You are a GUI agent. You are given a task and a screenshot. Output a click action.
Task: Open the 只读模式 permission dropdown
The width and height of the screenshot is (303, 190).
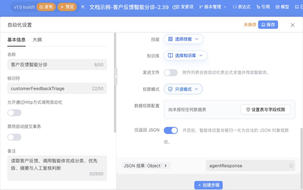[x=183, y=89]
